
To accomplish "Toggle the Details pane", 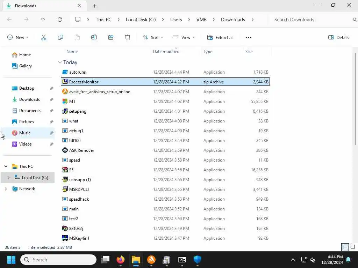I will pyautogui.click(x=338, y=38).
